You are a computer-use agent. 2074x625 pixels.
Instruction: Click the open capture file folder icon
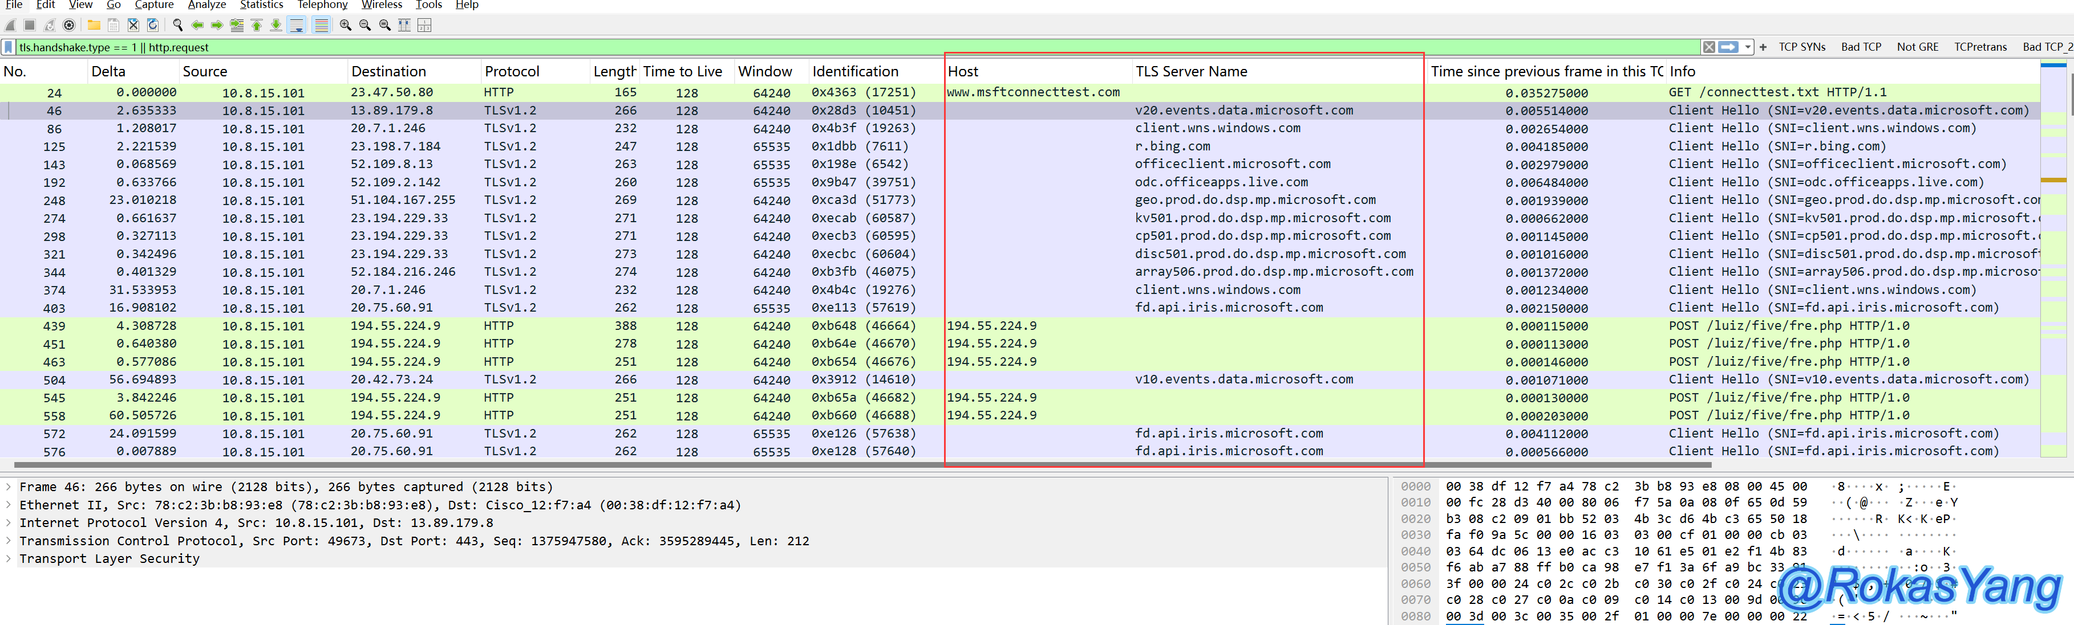(94, 25)
